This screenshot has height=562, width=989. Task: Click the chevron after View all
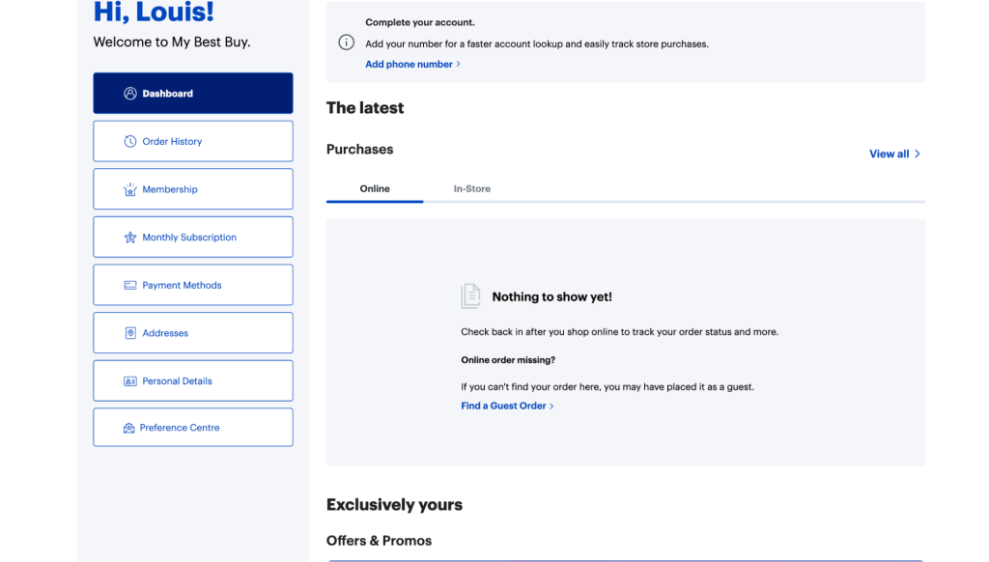[917, 153]
